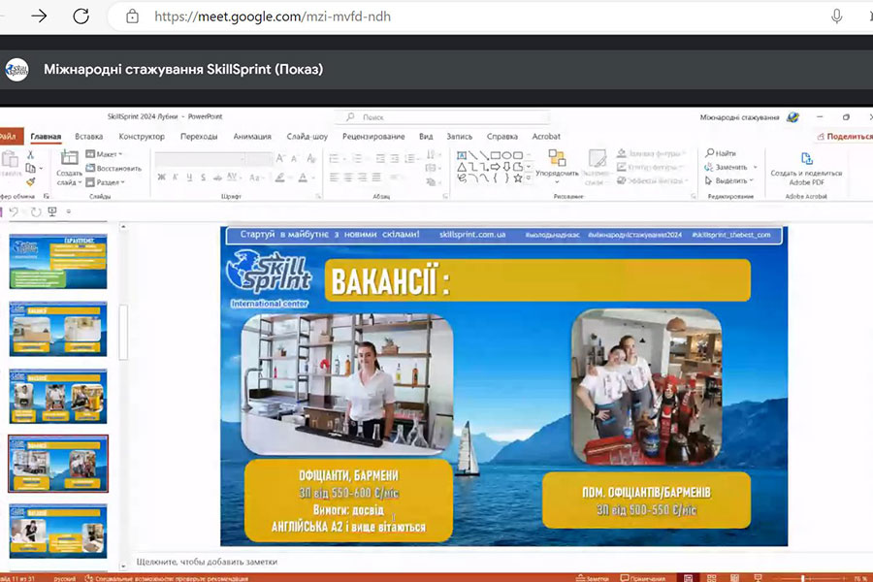The height and width of the screenshot is (582, 873).
Task: Click Undo in the Quick Access toolbar
Action: [x=14, y=211]
